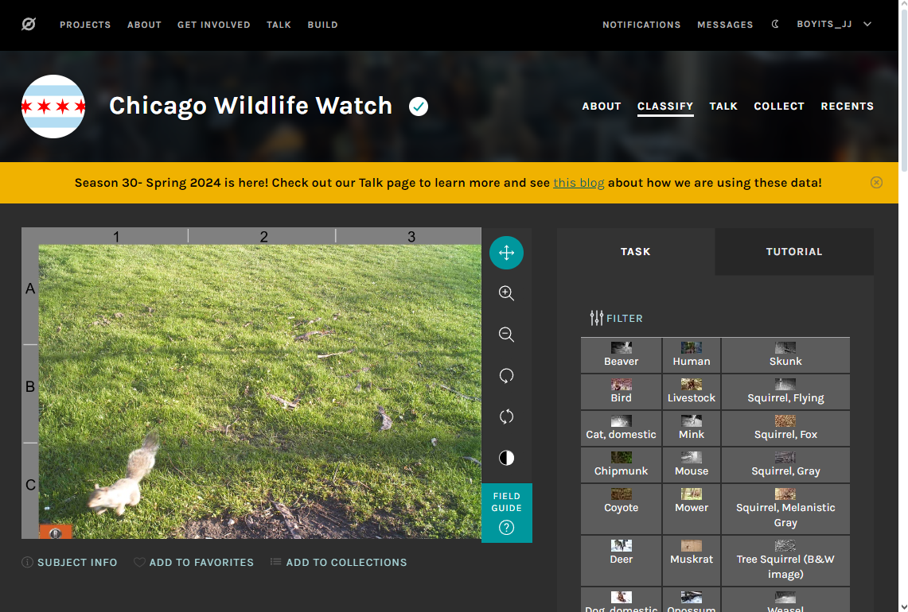Choose Squirrel, Melanistic Gray

click(x=785, y=509)
